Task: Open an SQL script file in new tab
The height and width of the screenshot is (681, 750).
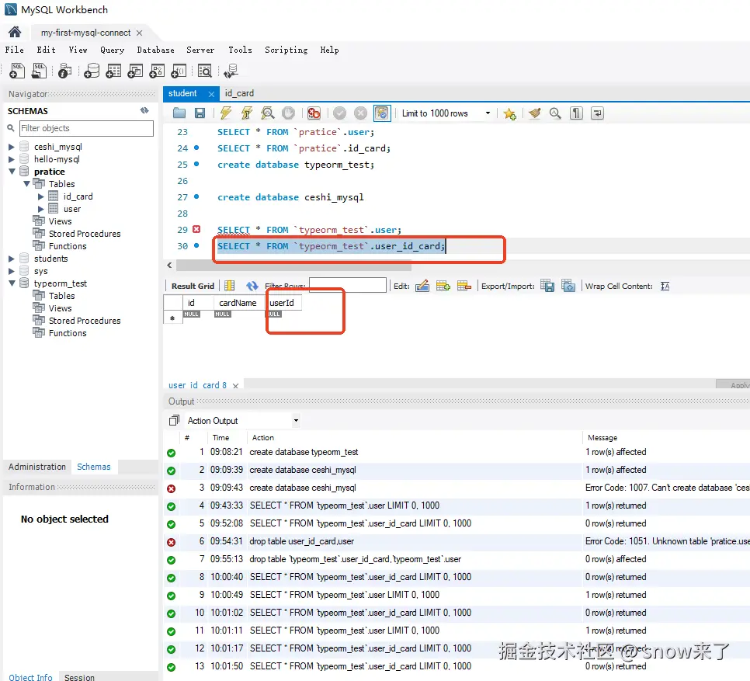Action: pos(39,71)
